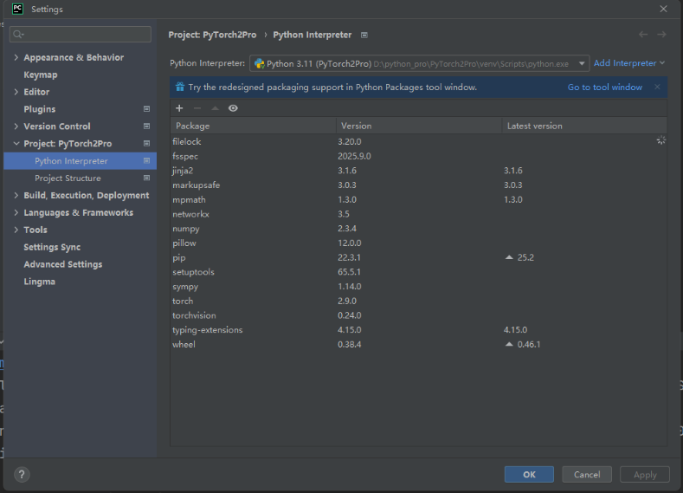This screenshot has width=683, height=493.
Task: Expand the Tools section
Action: click(16, 230)
